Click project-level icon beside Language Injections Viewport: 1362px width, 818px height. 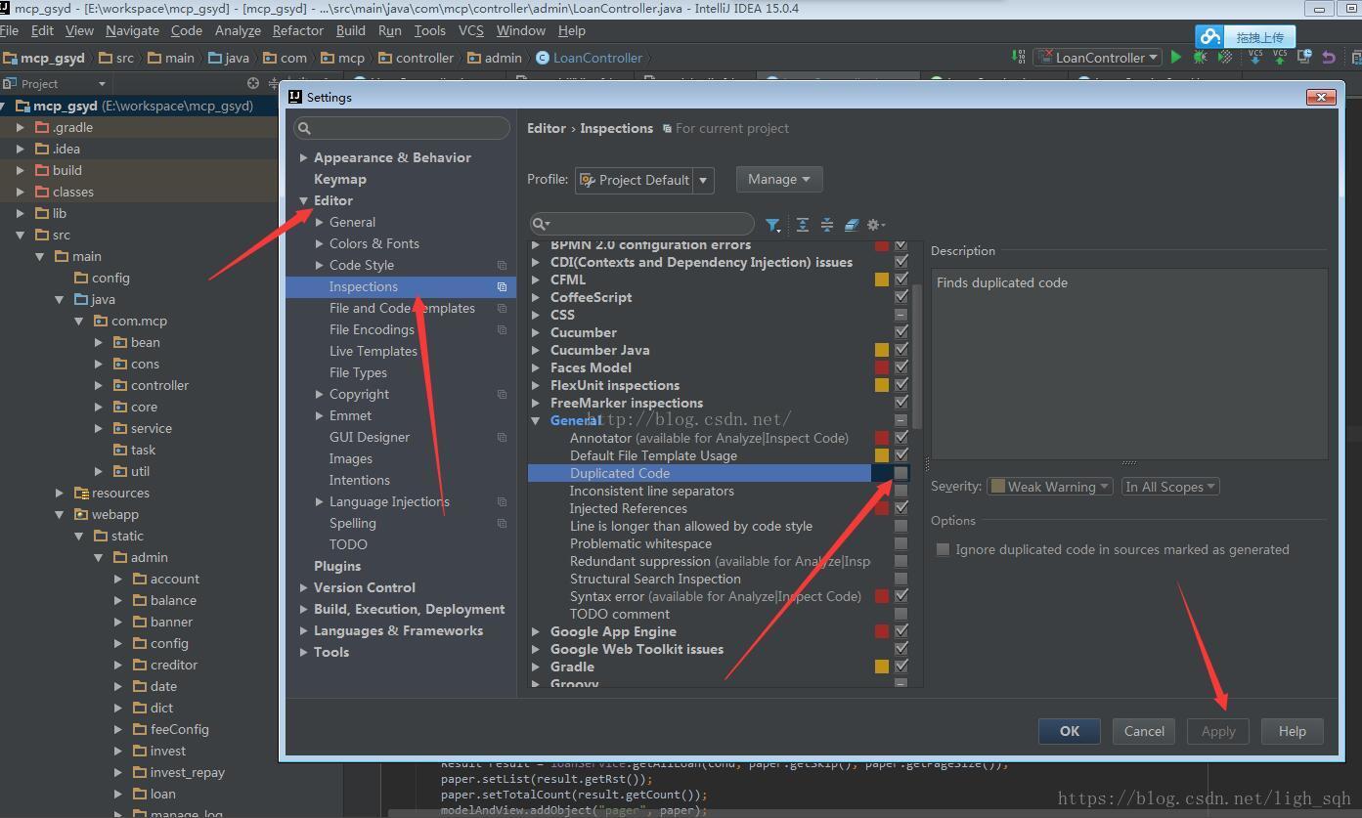(502, 502)
